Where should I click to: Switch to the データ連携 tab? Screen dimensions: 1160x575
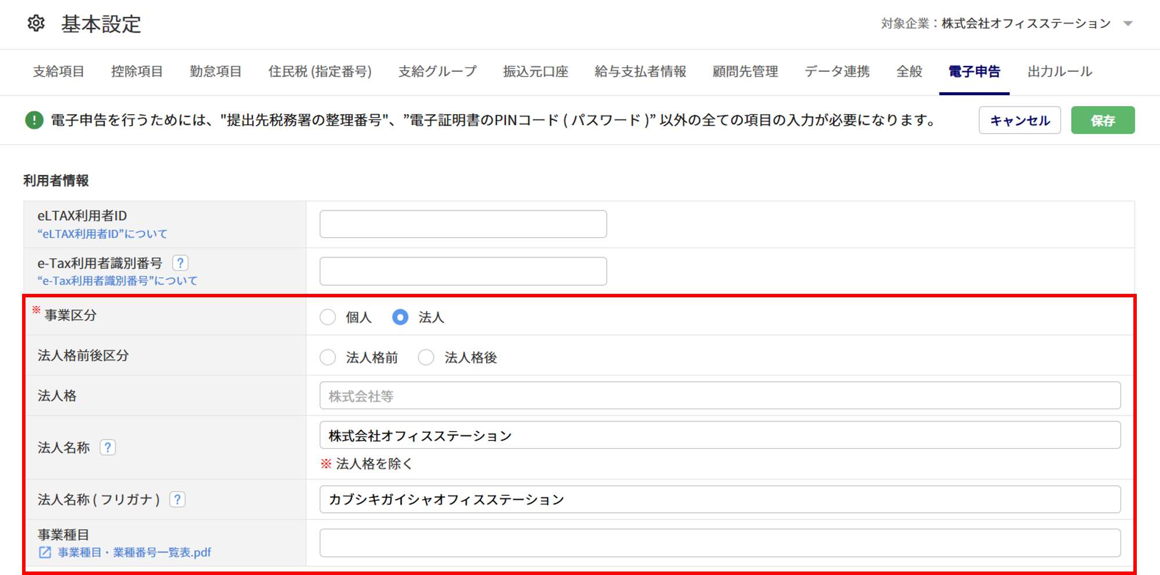point(837,71)
